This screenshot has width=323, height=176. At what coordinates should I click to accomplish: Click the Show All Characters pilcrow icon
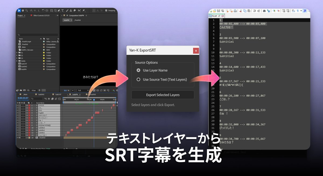click(297, 11)
